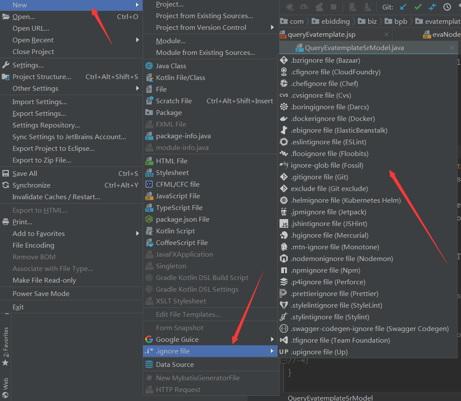Click the Synchronize refresh icon
461x401 pixels.
point(6,185)
